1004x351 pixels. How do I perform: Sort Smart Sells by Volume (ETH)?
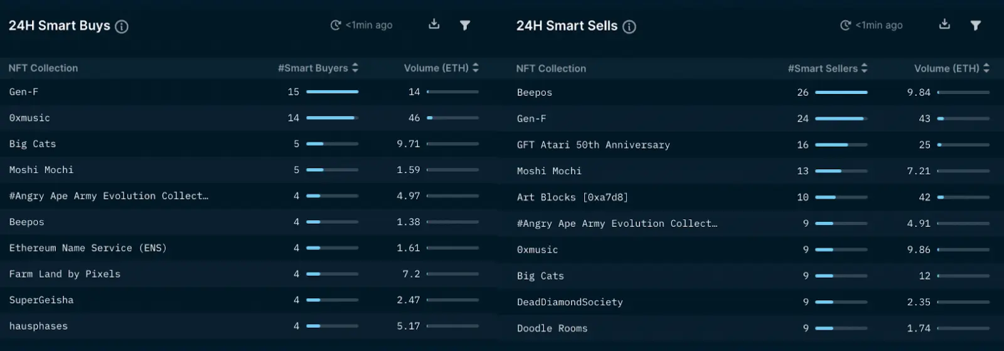(986, 68)
